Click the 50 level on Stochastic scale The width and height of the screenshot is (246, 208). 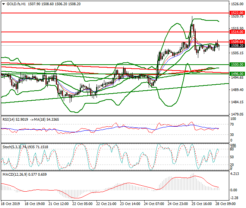(232, 157)
